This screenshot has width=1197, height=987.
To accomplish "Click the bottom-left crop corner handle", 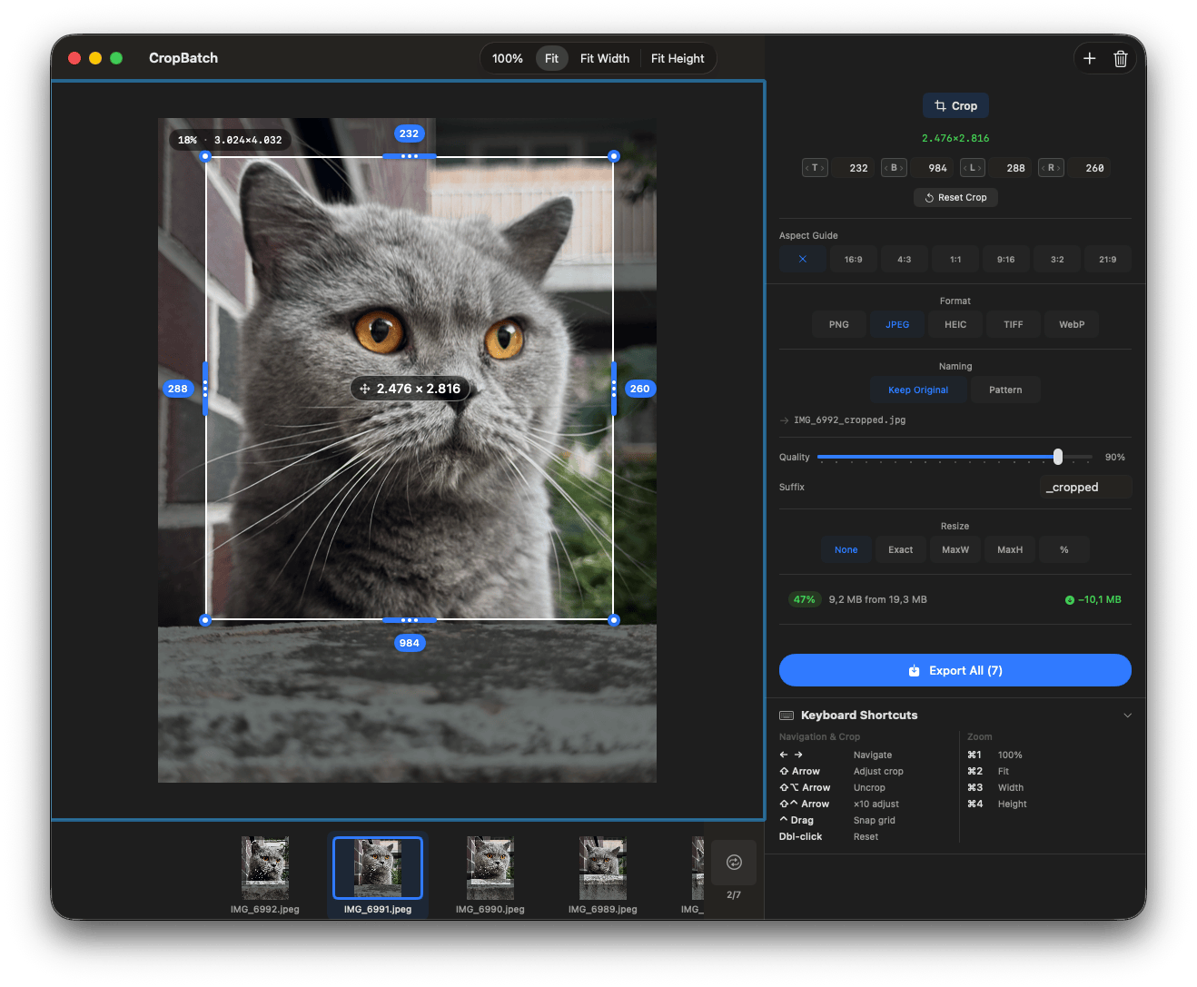I will (x=205, y=620).
